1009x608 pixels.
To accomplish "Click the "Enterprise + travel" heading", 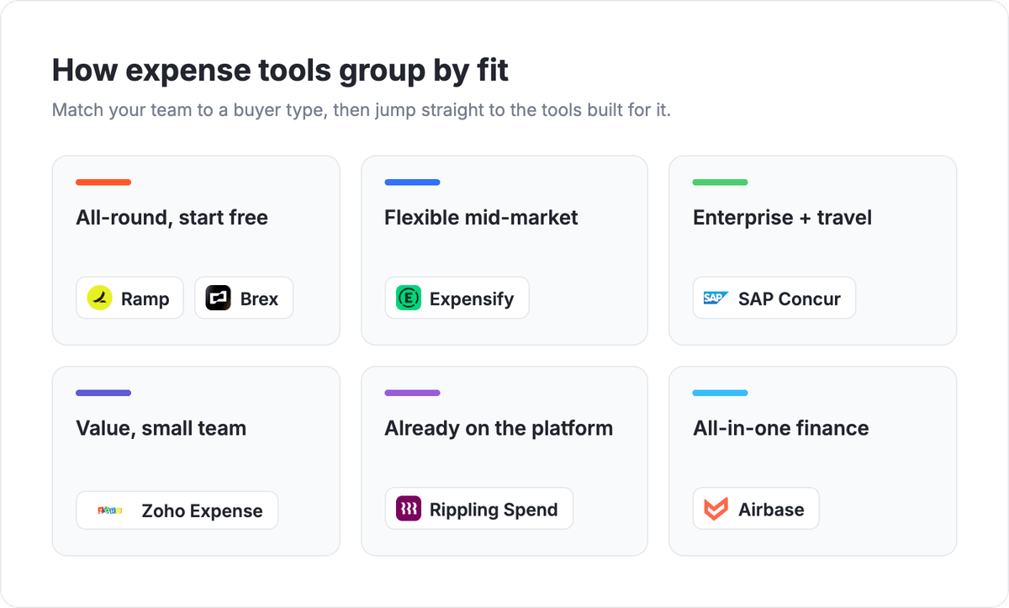I will (x=782, y=218).
